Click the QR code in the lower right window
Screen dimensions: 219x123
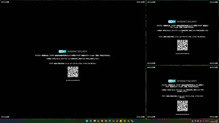click(182, 106)
